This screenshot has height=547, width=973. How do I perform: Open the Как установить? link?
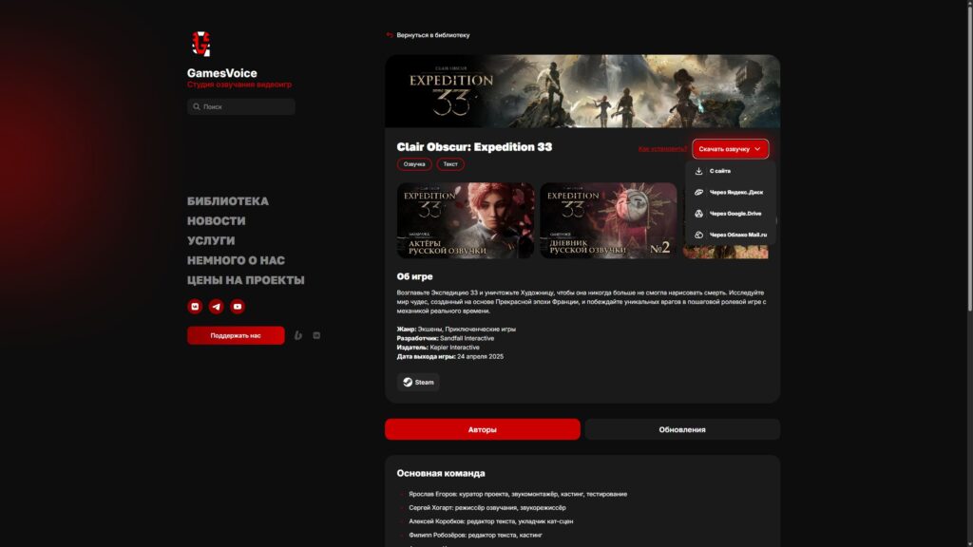tap(662, 149)
